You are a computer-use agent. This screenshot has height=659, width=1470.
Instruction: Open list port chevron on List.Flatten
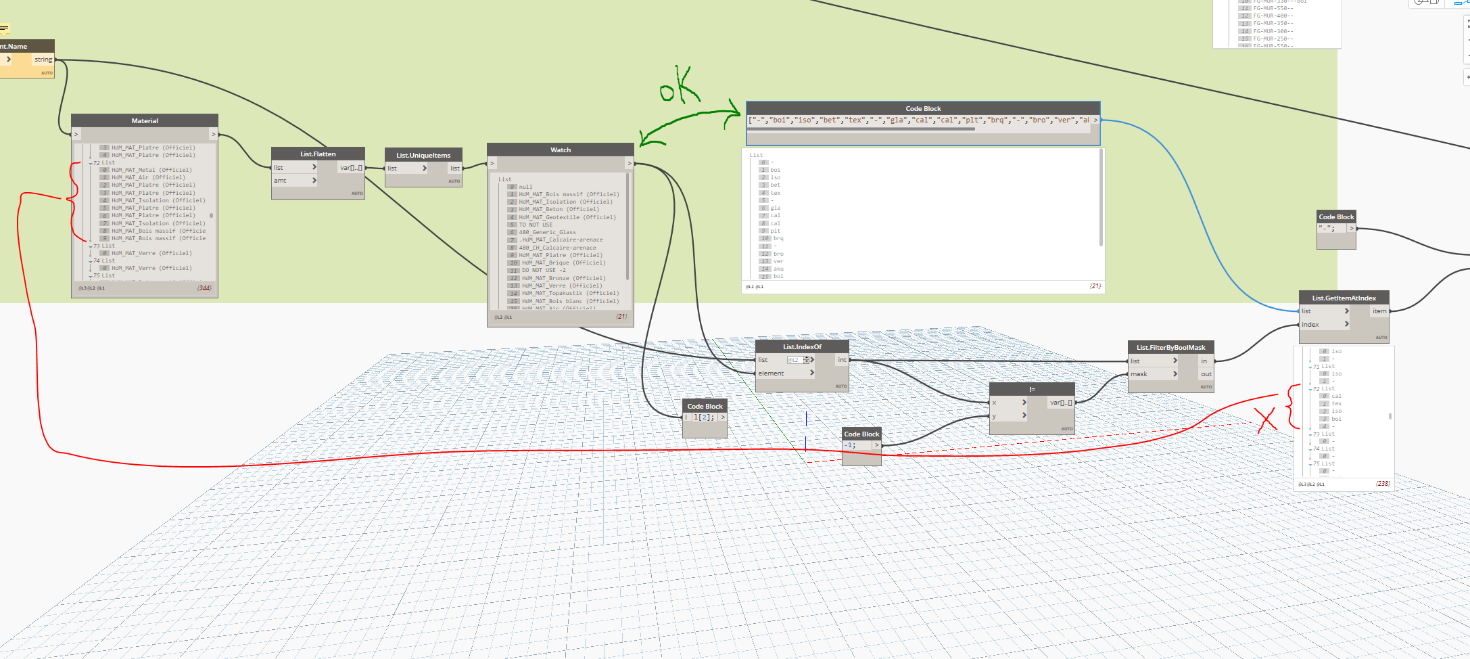(314, 167)
